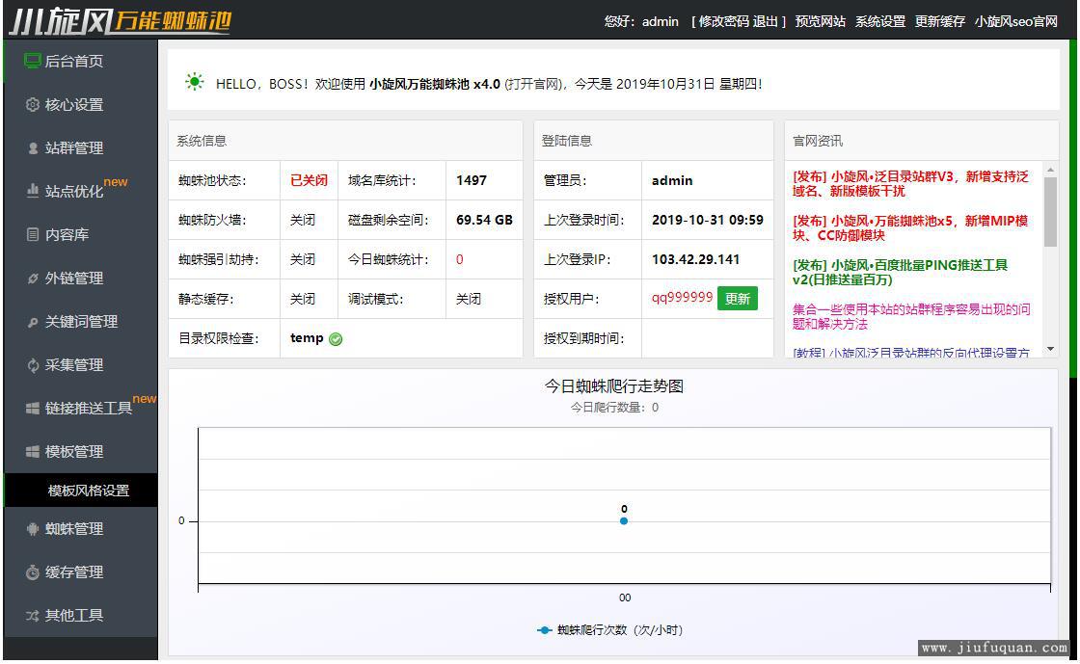The width and height of the screenshot is (1080, 664).
Task: Click the user icon beside 站群管理
Action: tap(33, 148)
